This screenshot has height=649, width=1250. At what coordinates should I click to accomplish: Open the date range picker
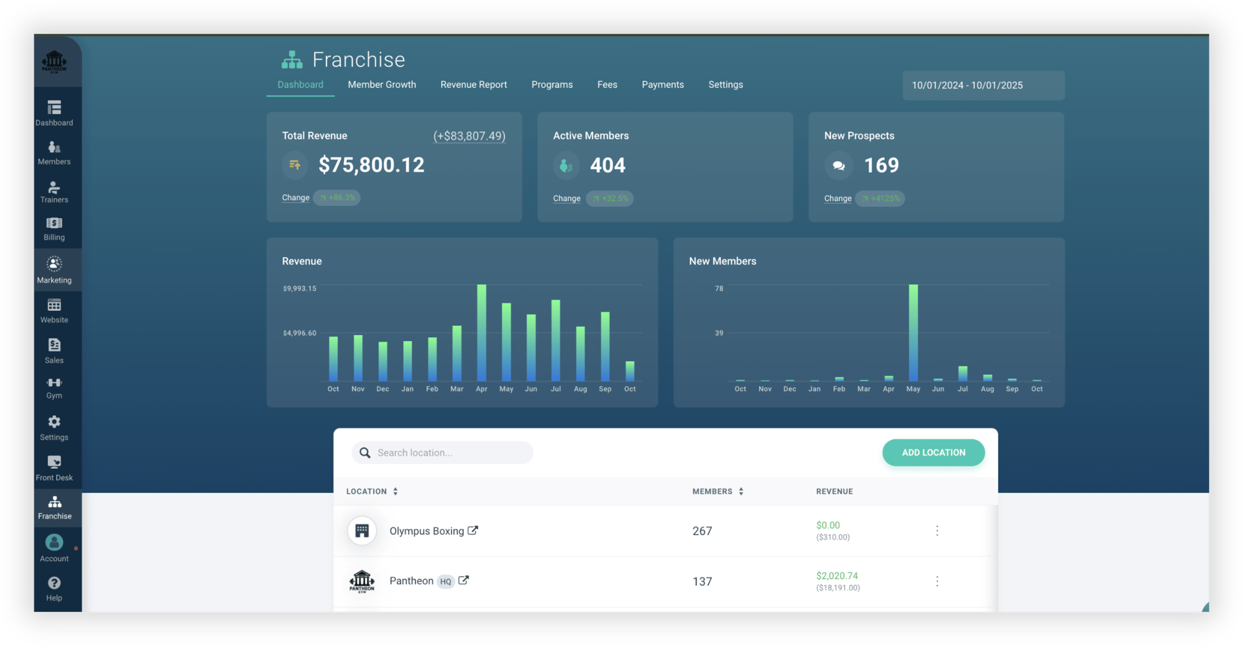(x=984, y=85)
